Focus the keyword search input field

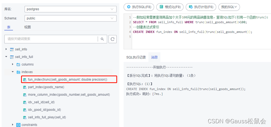point(51,39)
